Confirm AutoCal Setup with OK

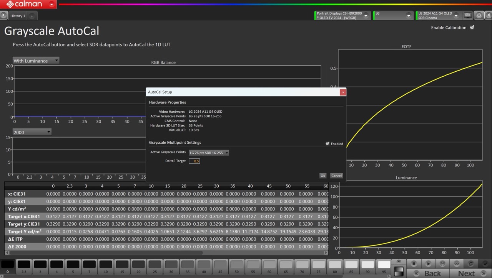pyautogui.click(x=323, y=176)
